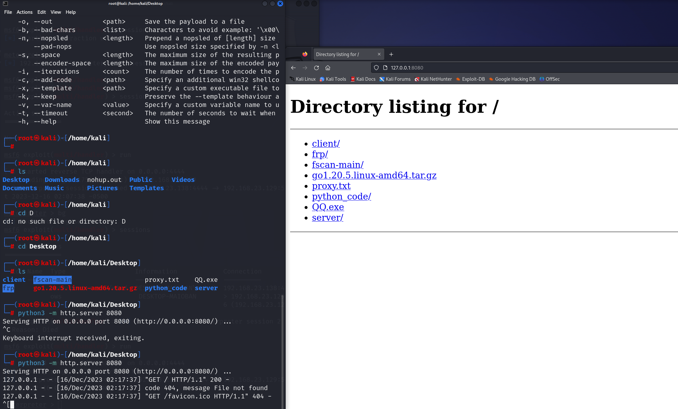Open OffSec bookmark
Viewport: 678px width, 409px height.
(550, 79)
